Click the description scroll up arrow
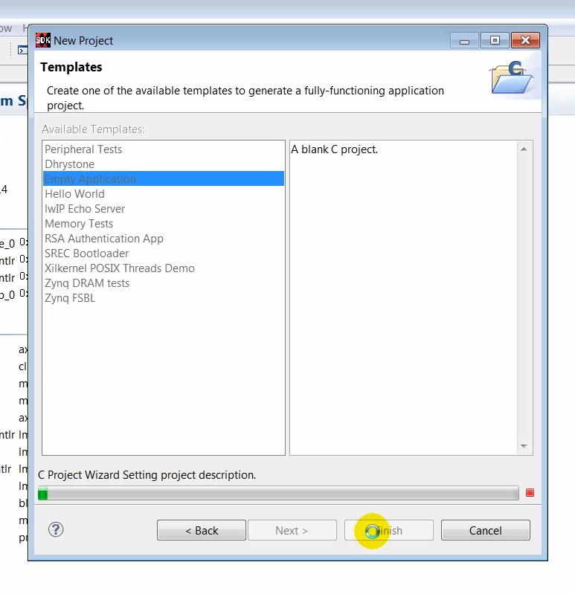575x594 pixels. [x=524, y=149]
